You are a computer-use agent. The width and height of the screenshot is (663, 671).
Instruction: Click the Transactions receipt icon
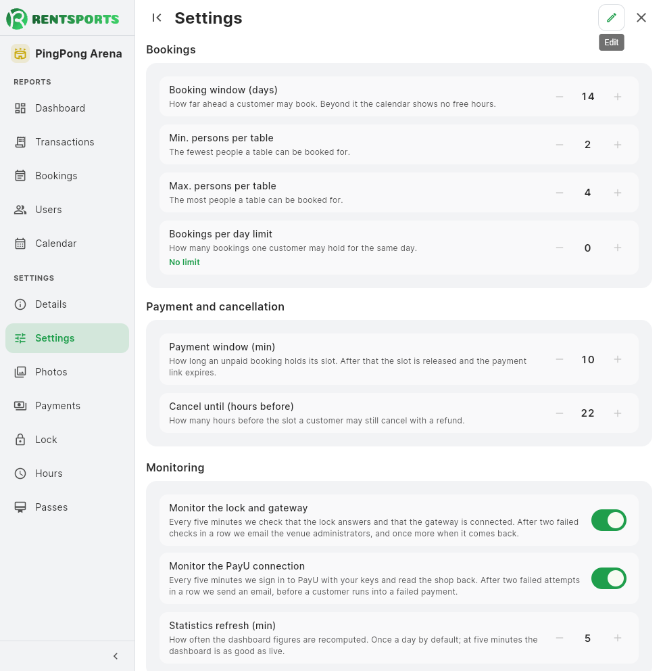pos(20,142)
